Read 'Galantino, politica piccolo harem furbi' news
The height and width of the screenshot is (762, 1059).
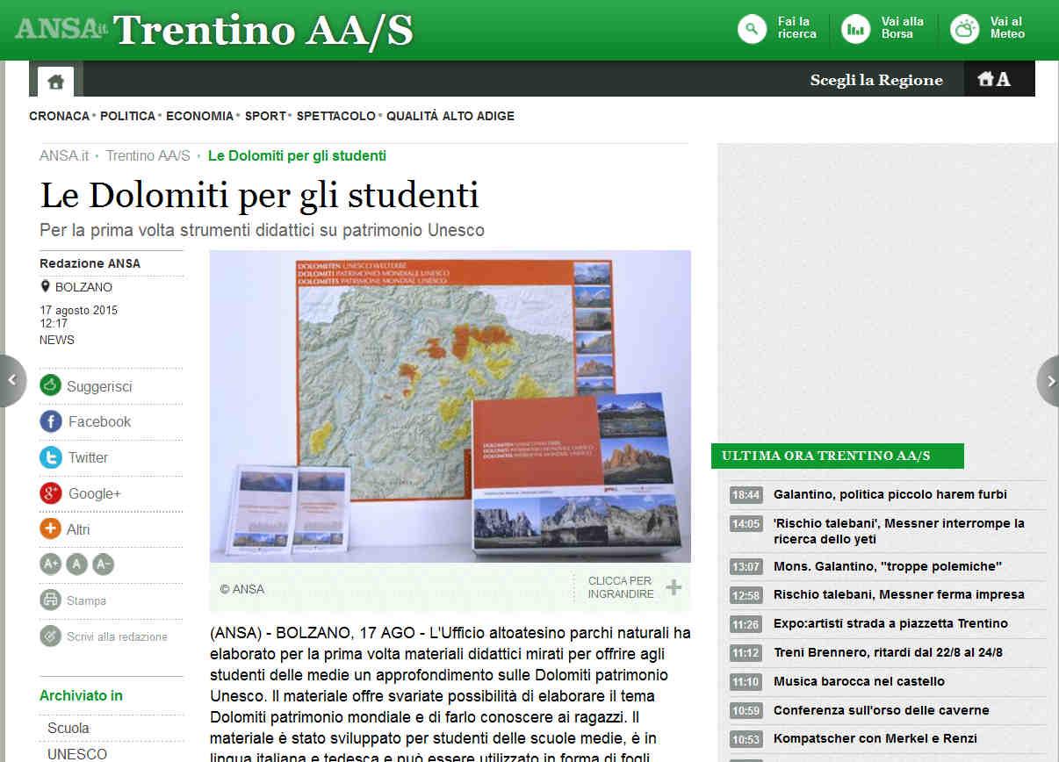[x=890, y=494]
